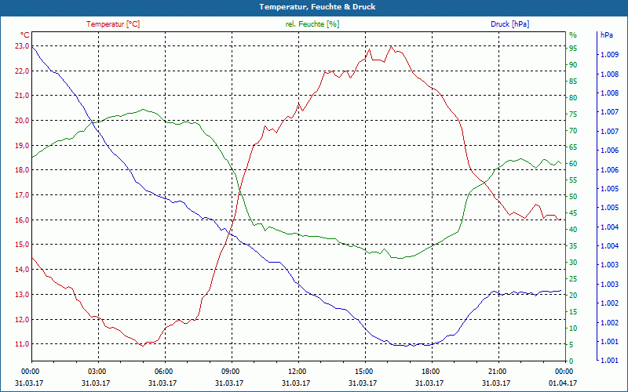Select the green 'rel. Feuchte [%]' legend label
This screenshot has height=392, width=628.
(312, 24)
